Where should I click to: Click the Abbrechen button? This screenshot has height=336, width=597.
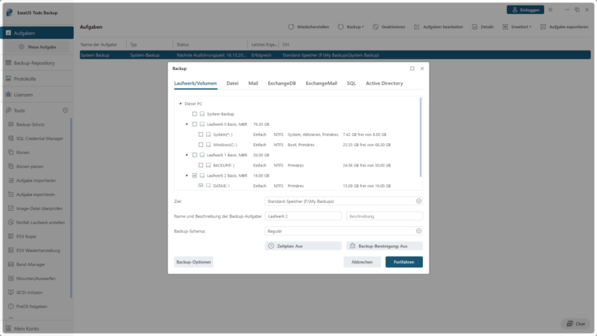pyautogui.click(x=361, y=262)
